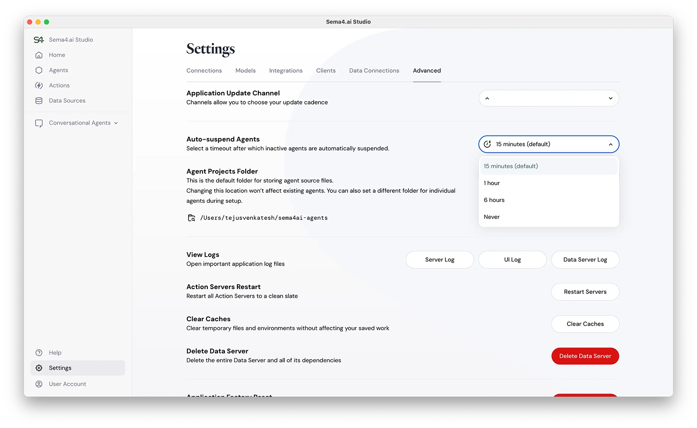Open Home from the sidebar icon

click(x=39, y=55)
